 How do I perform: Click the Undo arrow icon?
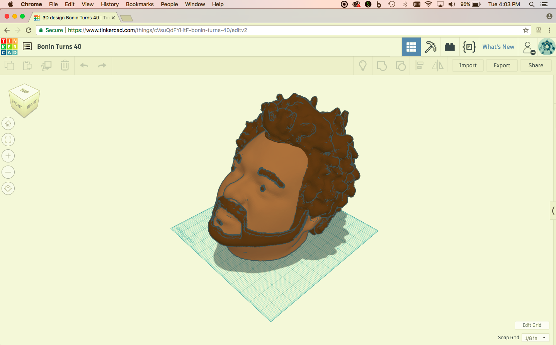84,65
